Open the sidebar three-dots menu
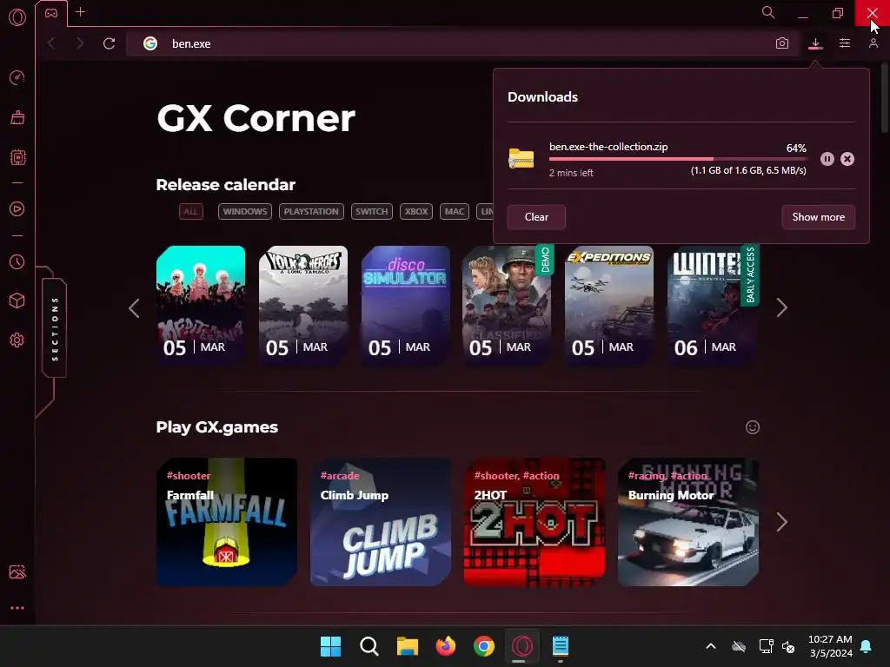The image size is (890, 667). pyautogui.click(x=17, y=607)
